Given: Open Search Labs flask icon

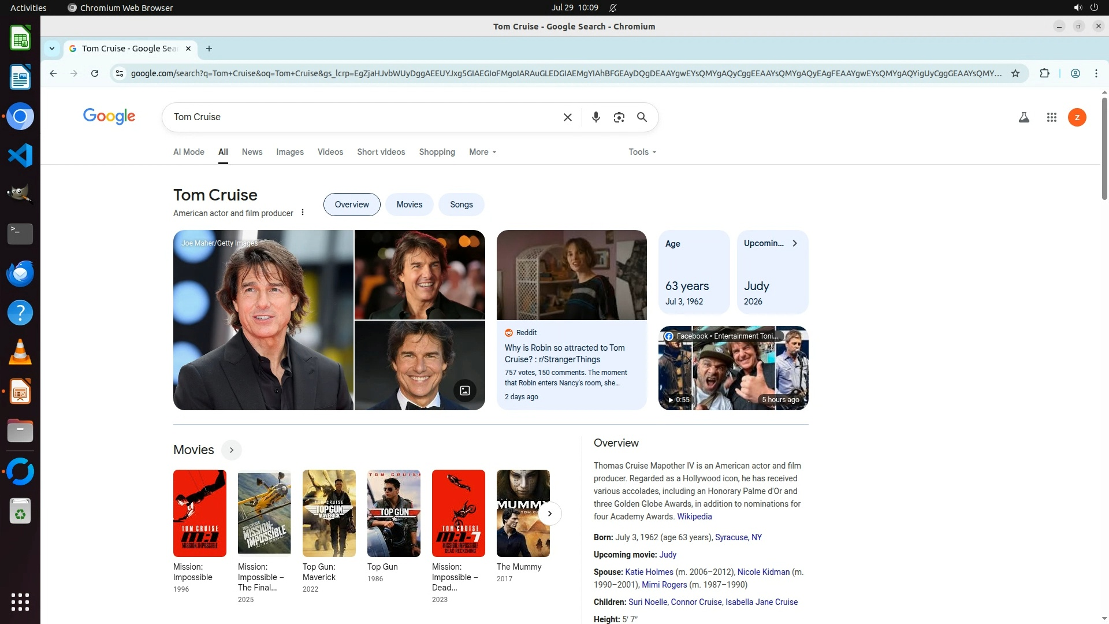Looking at the screenshot, I should [1024, 117].
